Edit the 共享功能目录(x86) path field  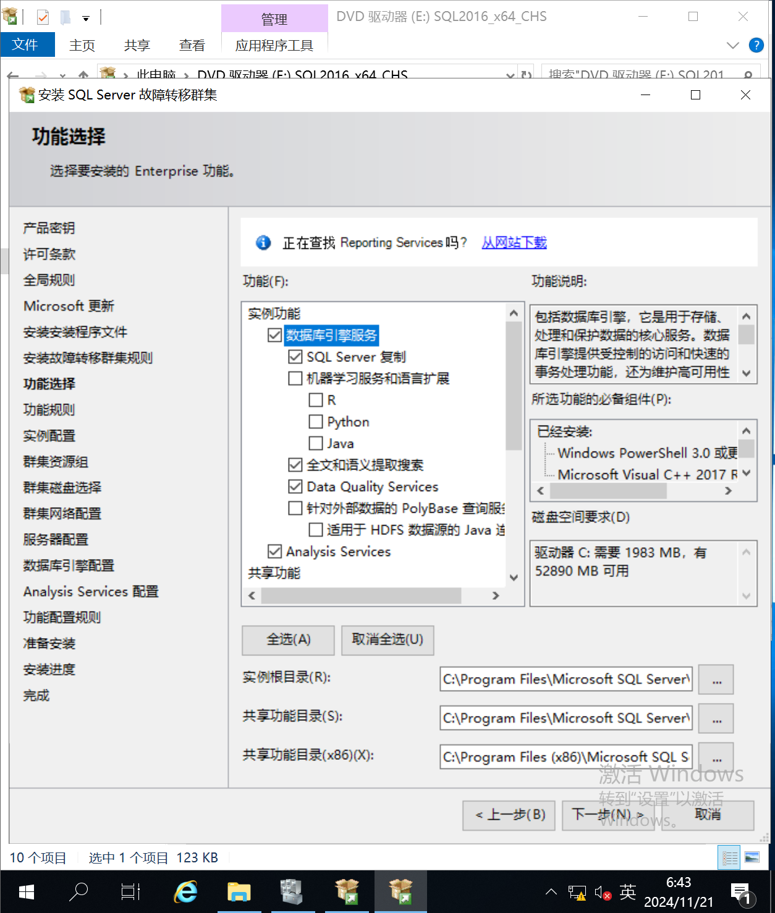point(566,757)
